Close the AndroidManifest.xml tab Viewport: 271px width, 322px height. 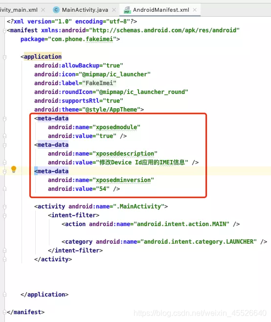click(195, 10)
